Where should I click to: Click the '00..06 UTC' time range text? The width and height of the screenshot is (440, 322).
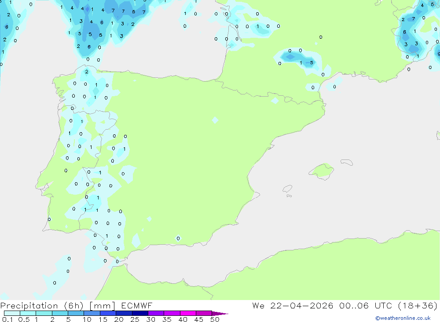pyautogui.click(x=365, y=305)
